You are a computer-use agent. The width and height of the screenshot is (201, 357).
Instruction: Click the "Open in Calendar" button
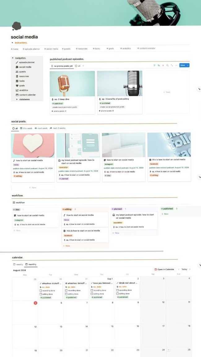165,269
